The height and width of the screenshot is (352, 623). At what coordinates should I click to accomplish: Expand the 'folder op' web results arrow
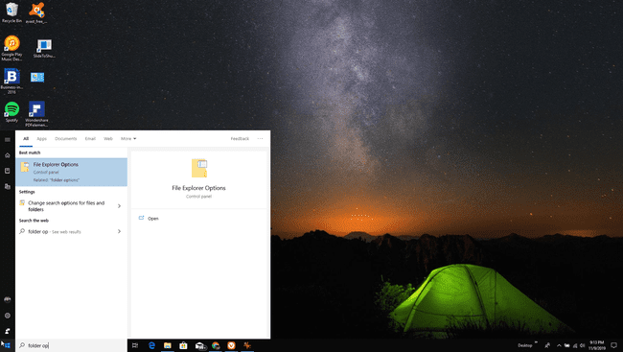click(x=119, y=231)
